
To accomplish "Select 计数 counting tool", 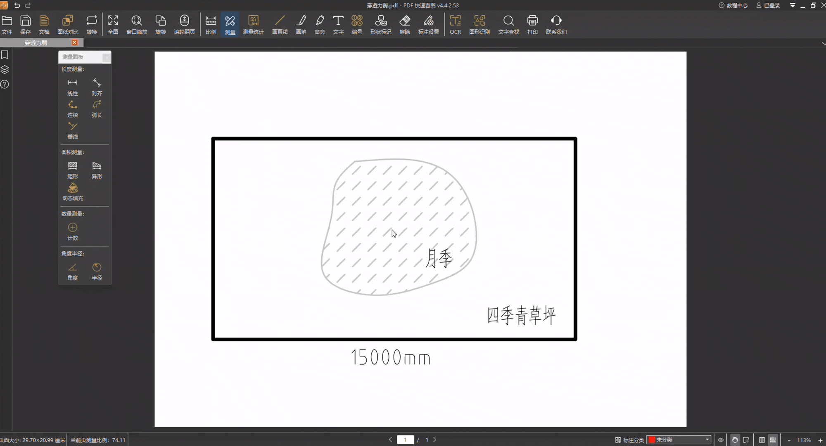I will click(x=73, y=232).
